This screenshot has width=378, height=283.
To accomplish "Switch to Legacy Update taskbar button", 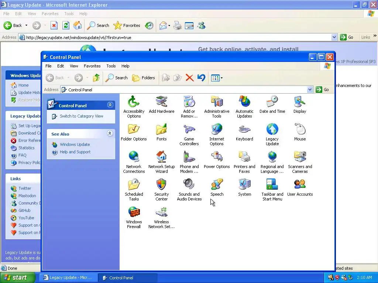I will [x=69, y=278].
